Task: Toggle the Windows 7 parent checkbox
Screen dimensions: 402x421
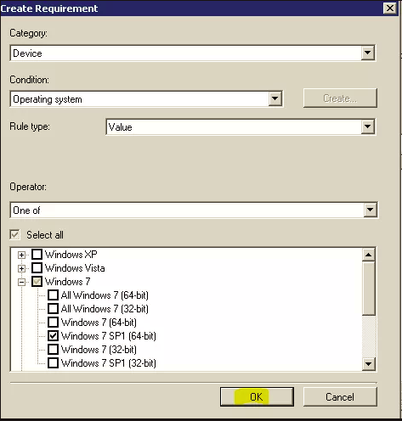Action: point(37,281)
